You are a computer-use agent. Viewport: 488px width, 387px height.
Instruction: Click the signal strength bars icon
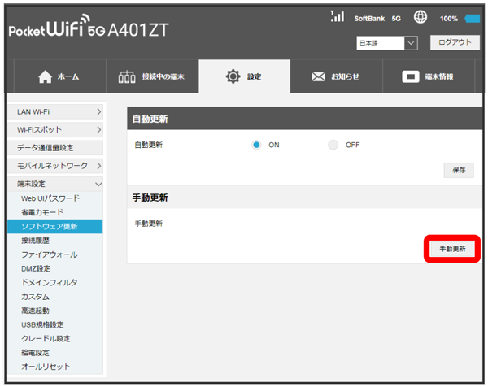pos(338,16)
